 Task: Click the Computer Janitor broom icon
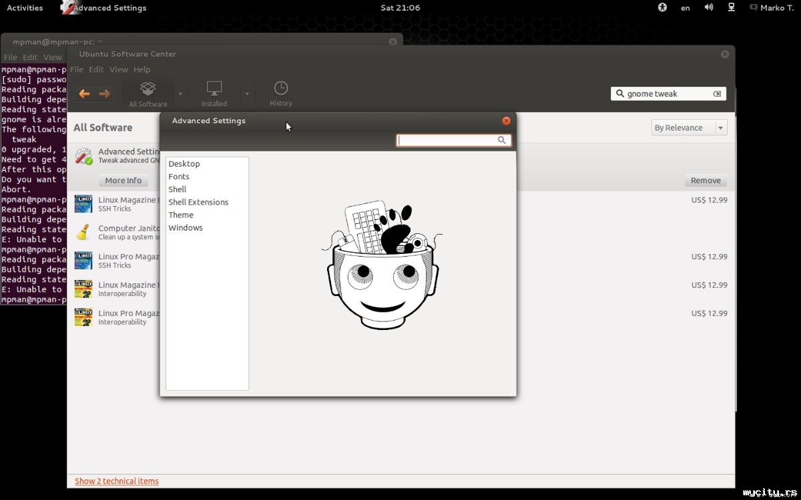tap(83, 232)
